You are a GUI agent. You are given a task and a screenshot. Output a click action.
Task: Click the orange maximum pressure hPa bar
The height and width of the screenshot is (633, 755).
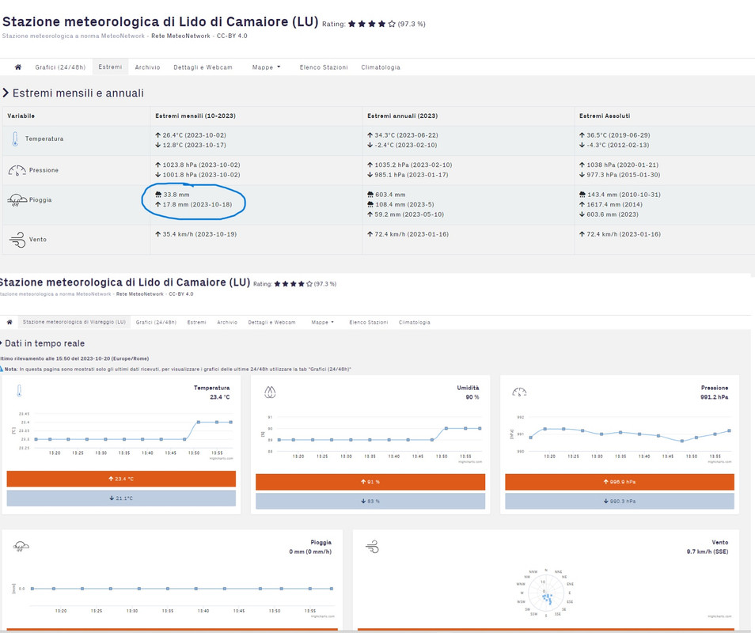pos(620,482)
